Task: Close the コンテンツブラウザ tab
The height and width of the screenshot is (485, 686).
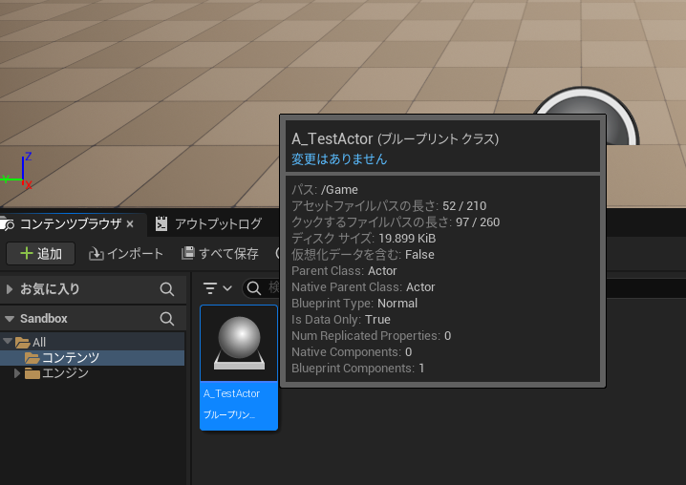Action: (x=130, y=224)
